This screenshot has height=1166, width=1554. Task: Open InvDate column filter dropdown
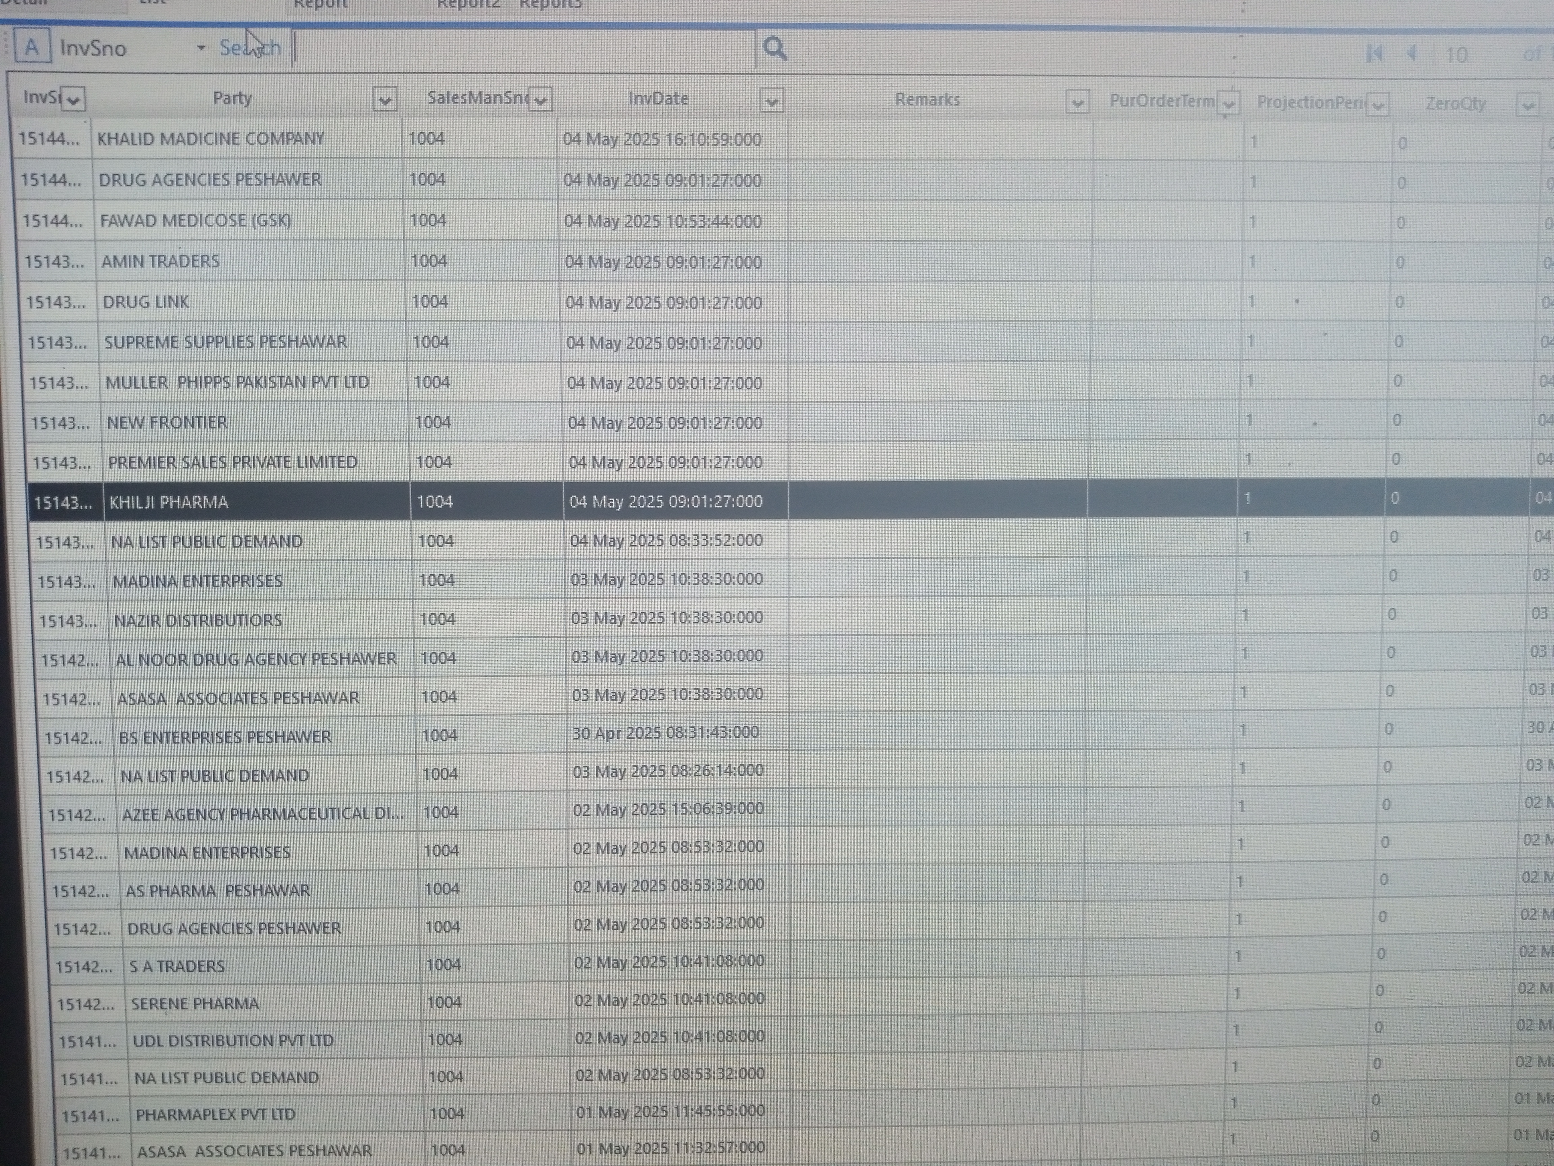771,101
